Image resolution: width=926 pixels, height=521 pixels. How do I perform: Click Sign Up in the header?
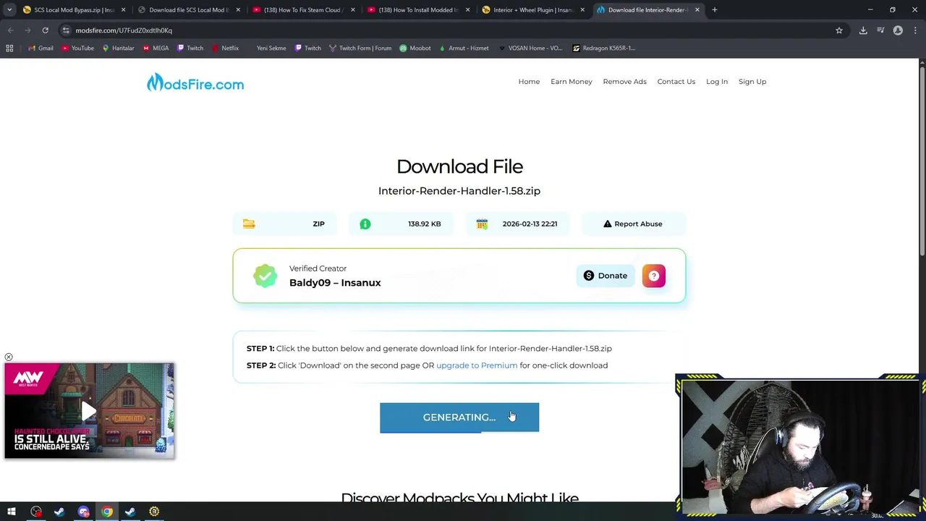tap(752, 82)
